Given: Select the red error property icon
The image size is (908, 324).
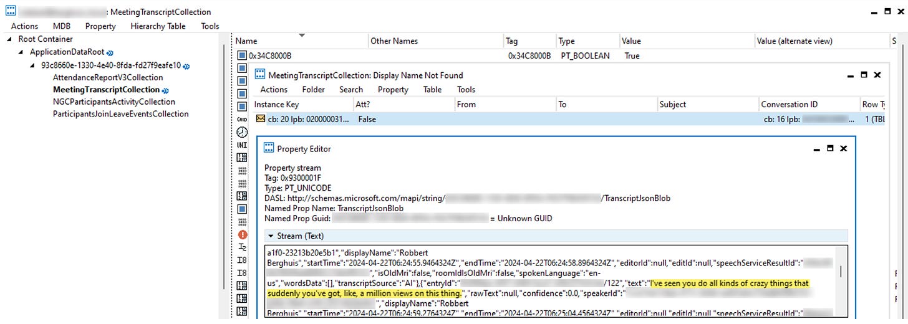Looking at the screenshot, I should pos(243,234).
